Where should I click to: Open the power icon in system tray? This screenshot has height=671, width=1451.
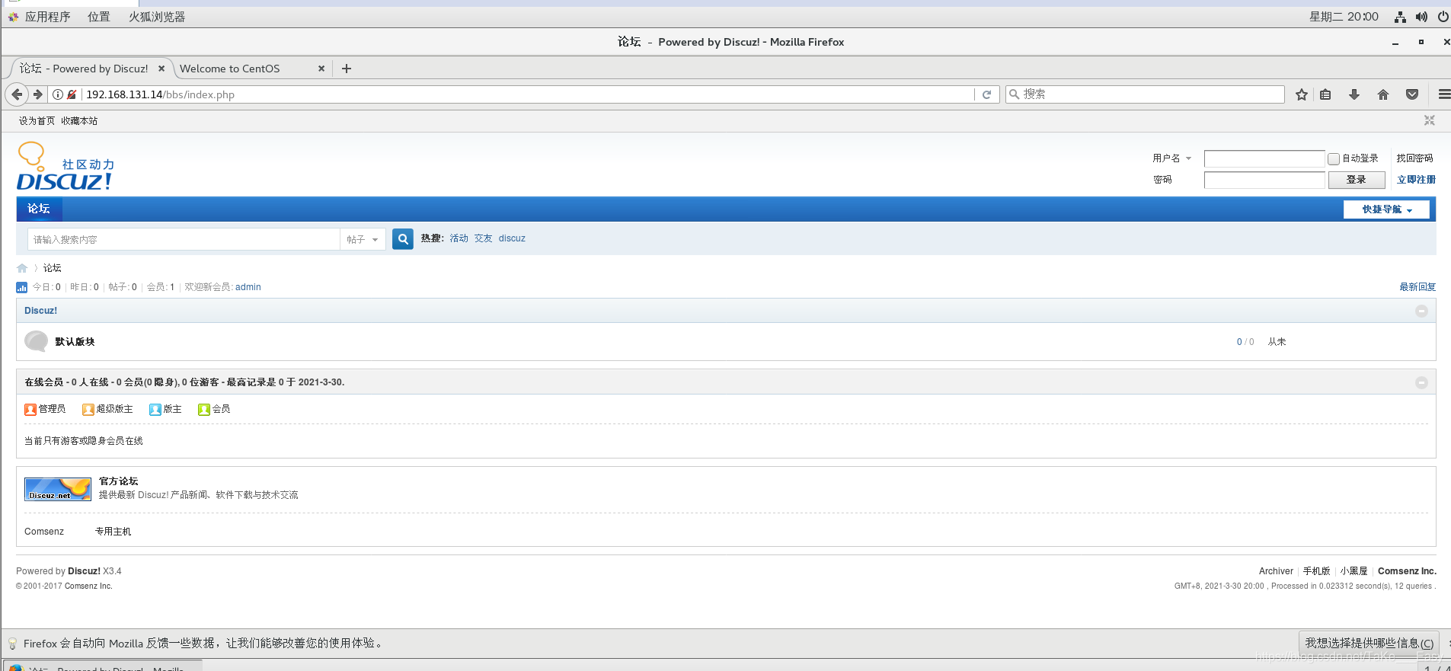[1443, 17]
